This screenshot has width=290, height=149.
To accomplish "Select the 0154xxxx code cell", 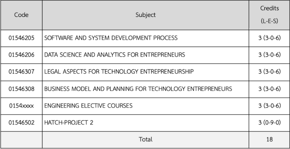I will point(21,106).
